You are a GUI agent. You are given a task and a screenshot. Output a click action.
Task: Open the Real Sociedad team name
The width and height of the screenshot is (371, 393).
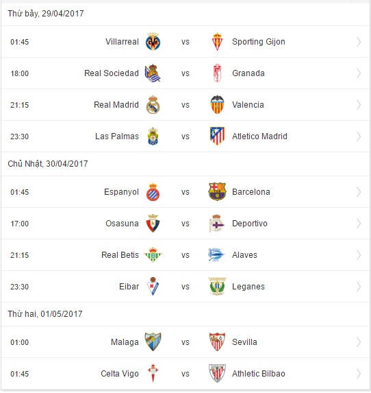click(112, 73)
